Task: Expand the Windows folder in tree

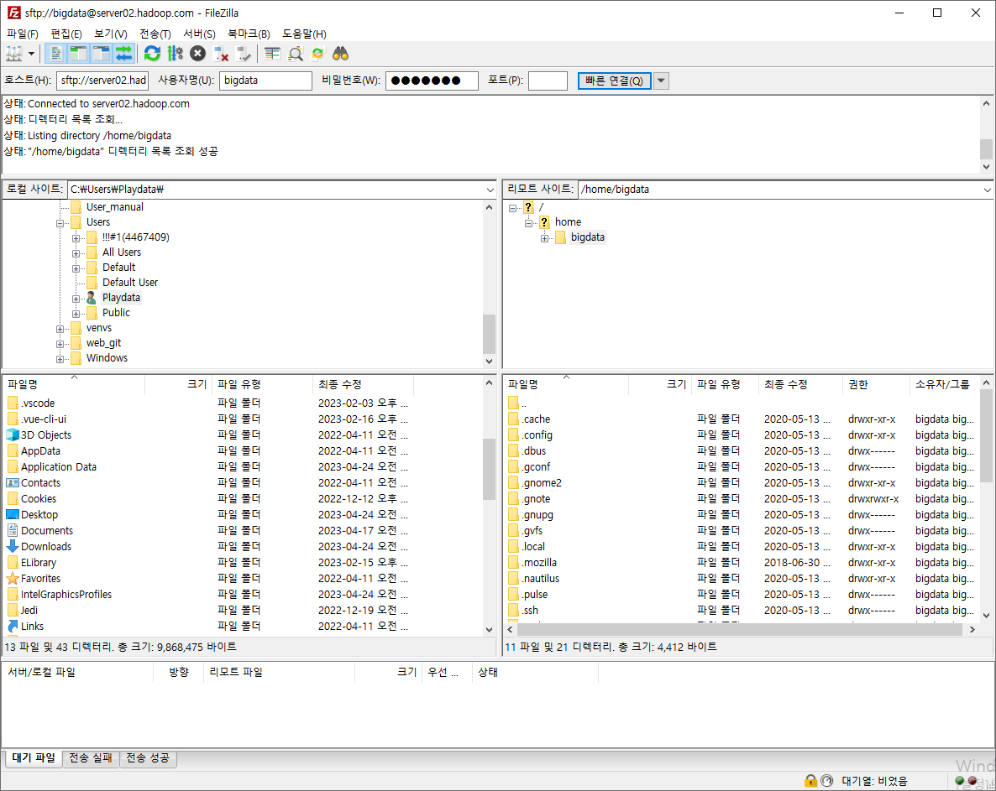Action: click(x=60, y=360)
